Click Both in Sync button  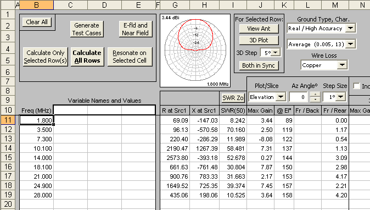click(259, 65)
